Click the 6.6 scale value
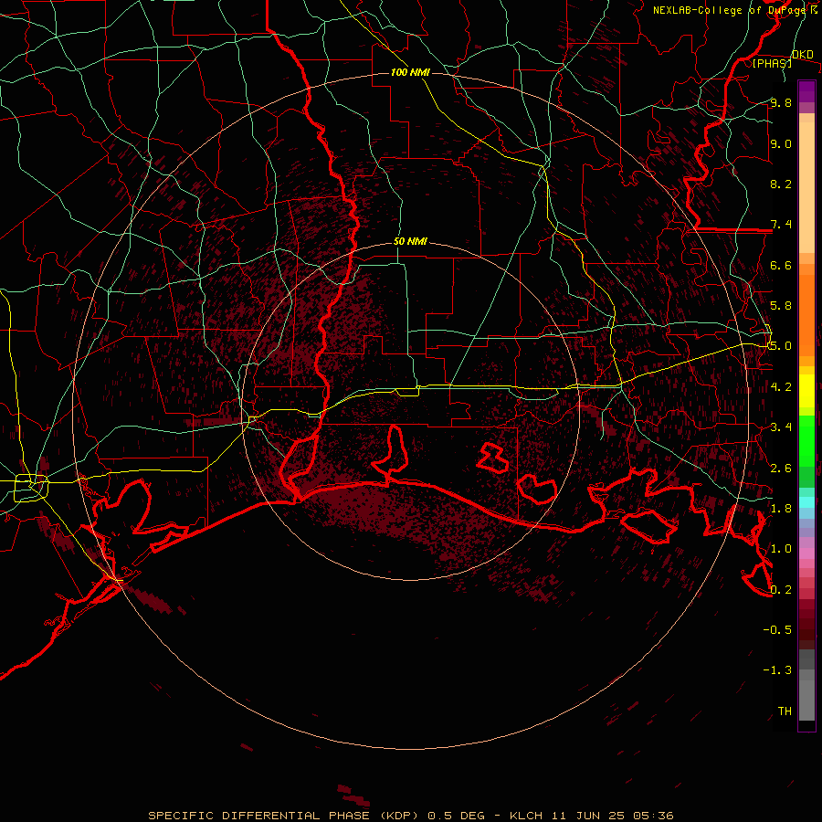Image resolution: width=822 pixels, height=822 pixels. click(781, 265)
